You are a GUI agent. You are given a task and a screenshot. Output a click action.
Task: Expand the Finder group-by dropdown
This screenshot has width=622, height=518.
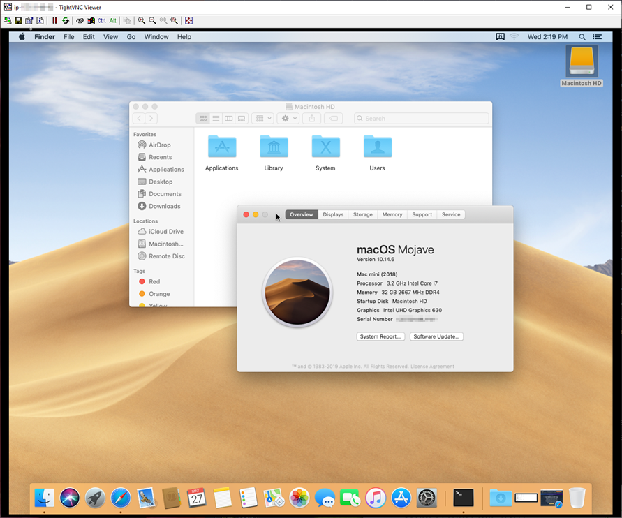(x=263, y=118)
